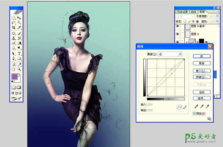Image resolution: width=223 pixels, height=147 pixels.
Task: Click the curve point drawing mode icon
Action: coord(179,108)
